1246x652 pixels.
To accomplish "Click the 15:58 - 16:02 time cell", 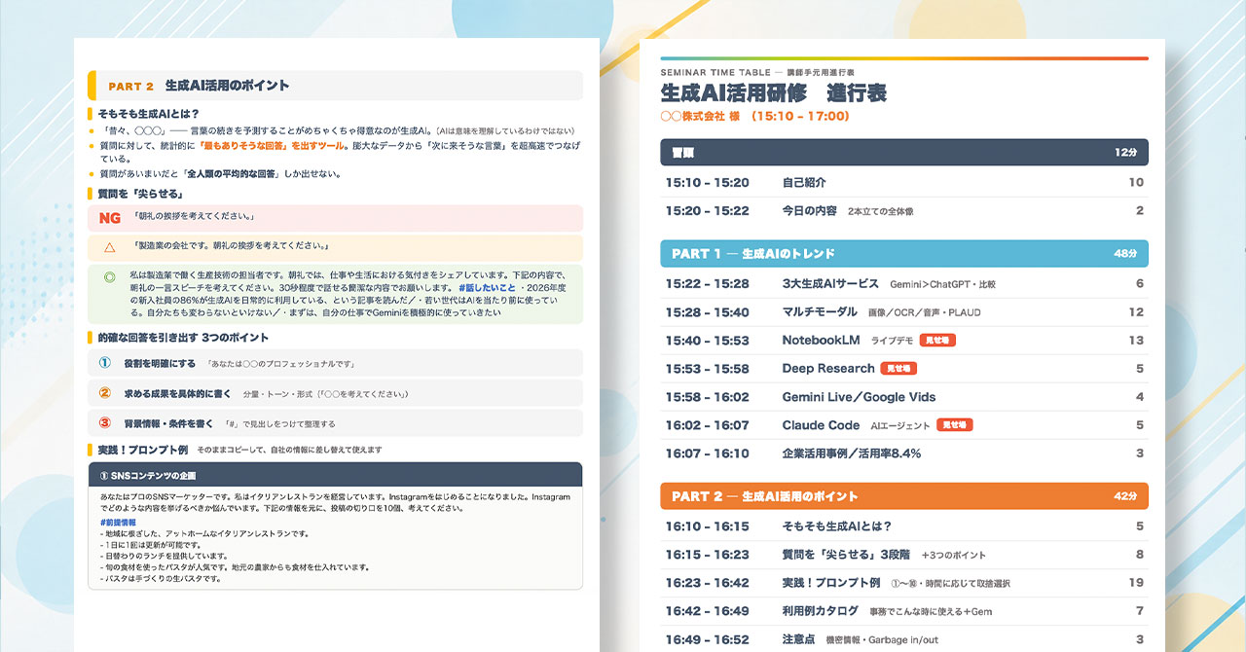I will (x=707, y=397).
